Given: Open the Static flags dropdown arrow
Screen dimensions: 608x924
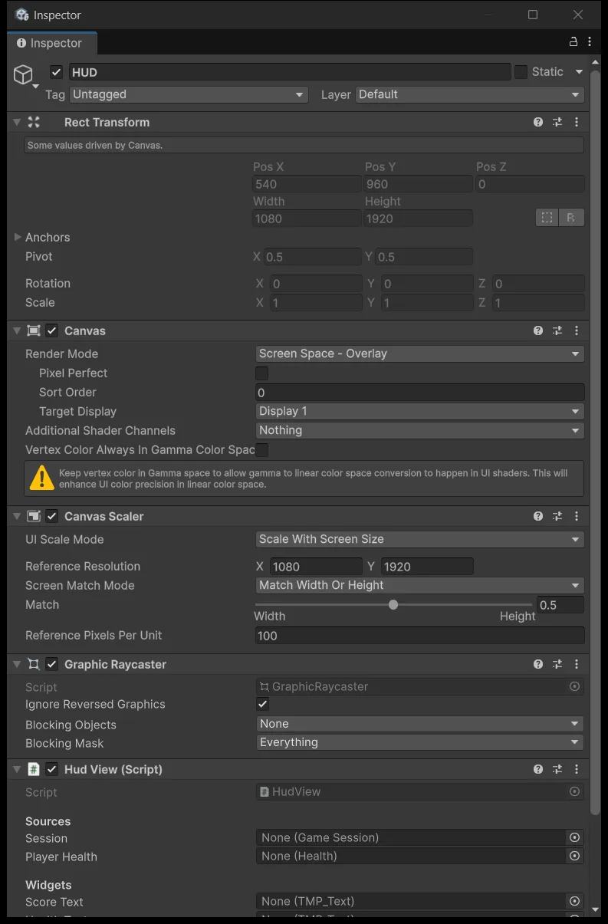Looking at the screenshot, I should tap(579, 72).
